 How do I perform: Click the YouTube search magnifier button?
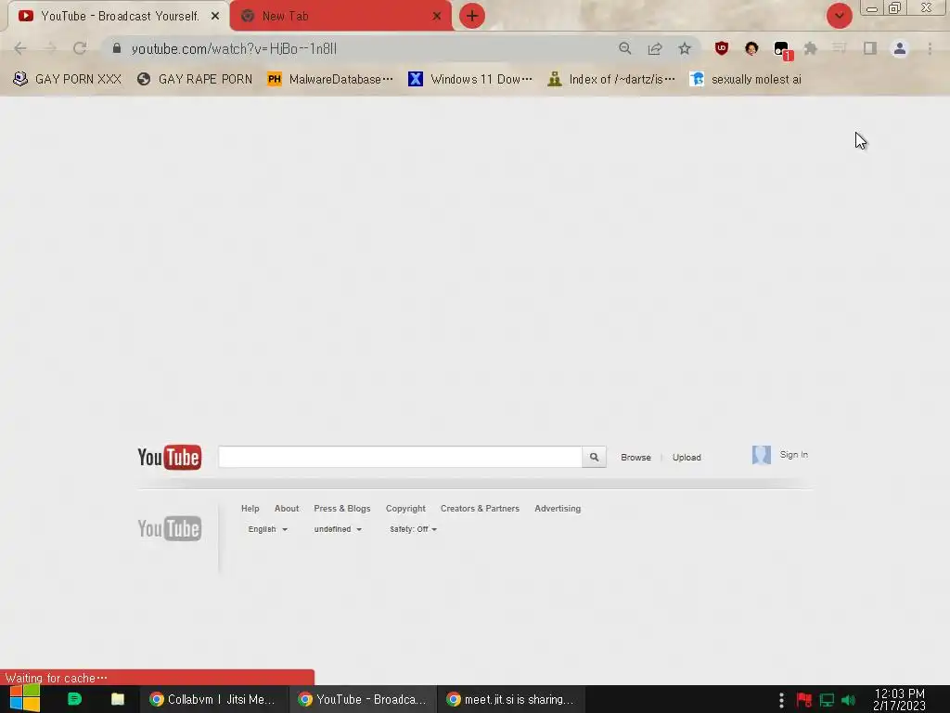point(594,457)
